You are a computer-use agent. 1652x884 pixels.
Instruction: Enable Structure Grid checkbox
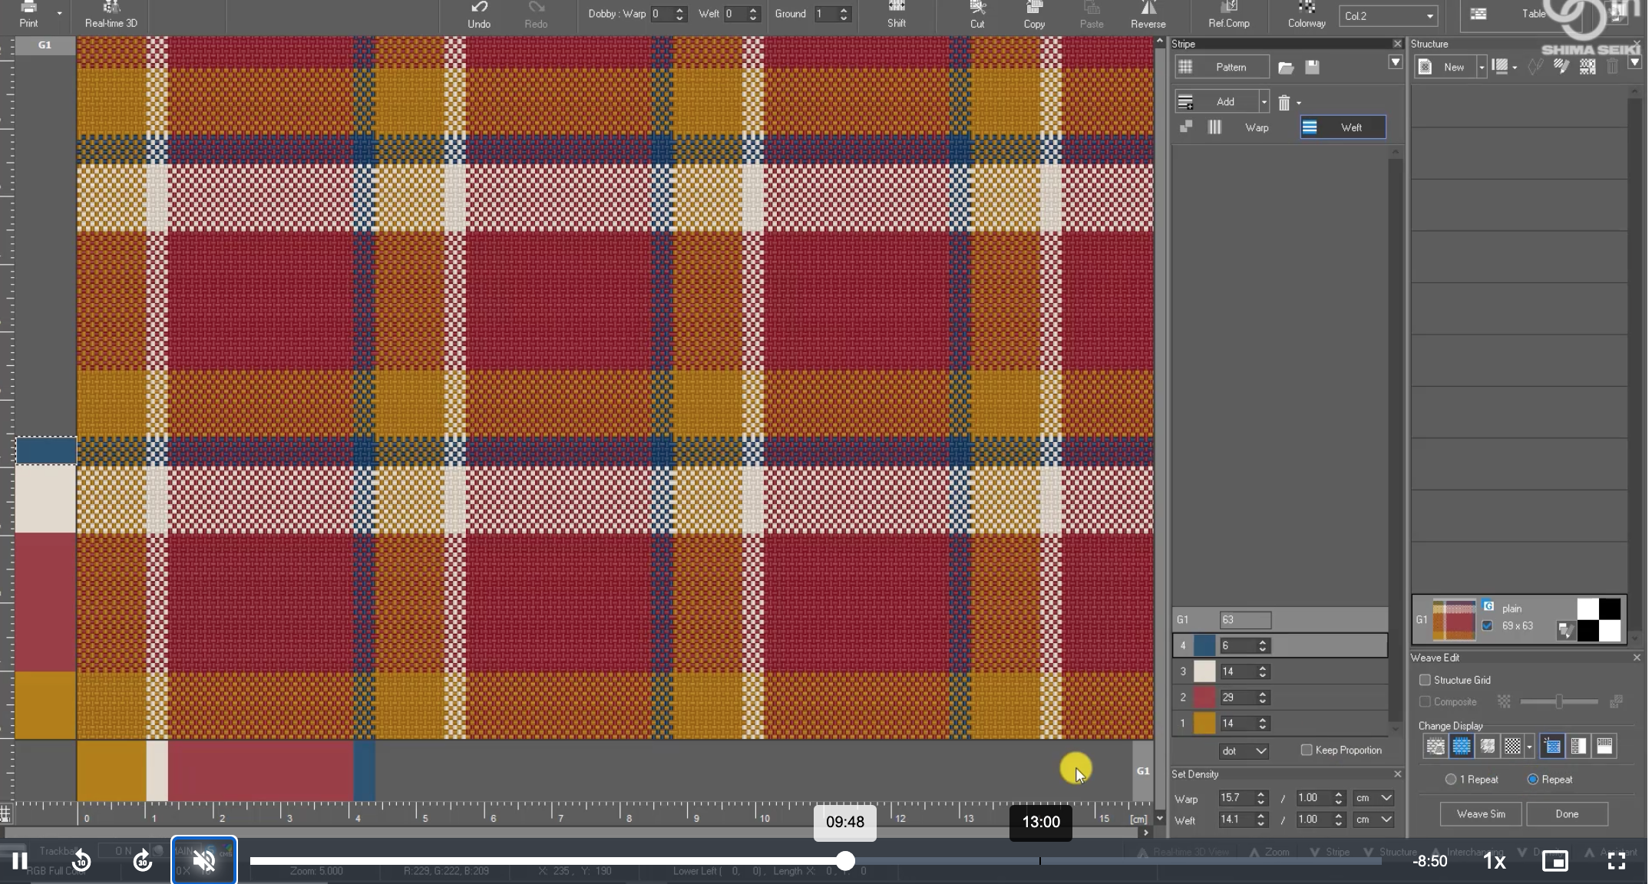pyautogui.click(x=1425, y=680)
